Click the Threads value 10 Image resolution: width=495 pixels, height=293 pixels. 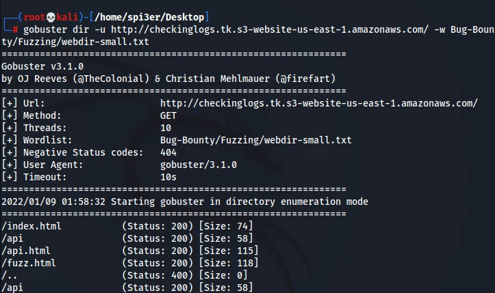pyautogui.click(x=166, y=128)
